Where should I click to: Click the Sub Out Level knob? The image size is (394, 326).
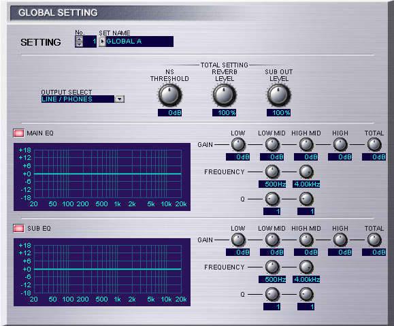pos(278,95)
